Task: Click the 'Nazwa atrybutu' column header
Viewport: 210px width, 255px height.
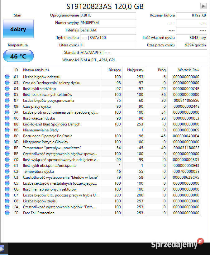Action: (60, 70)
